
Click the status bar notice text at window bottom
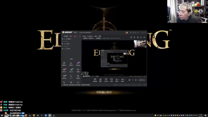click(x=77, y=85)
